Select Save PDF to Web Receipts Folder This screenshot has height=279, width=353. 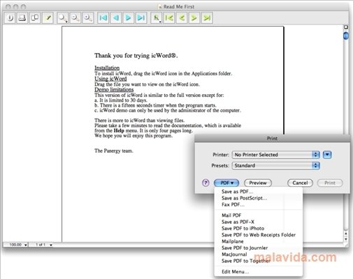coord(258,235)
